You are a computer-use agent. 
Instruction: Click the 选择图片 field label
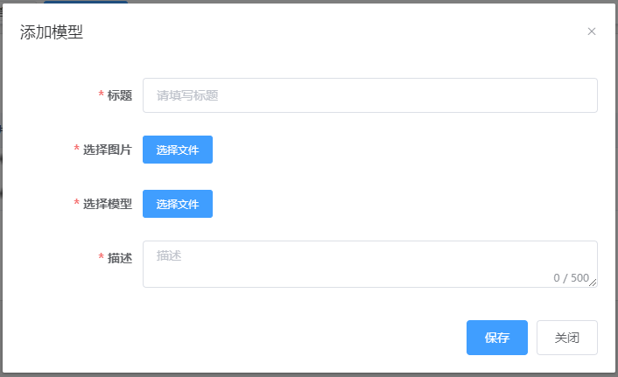tap(108, 150)
